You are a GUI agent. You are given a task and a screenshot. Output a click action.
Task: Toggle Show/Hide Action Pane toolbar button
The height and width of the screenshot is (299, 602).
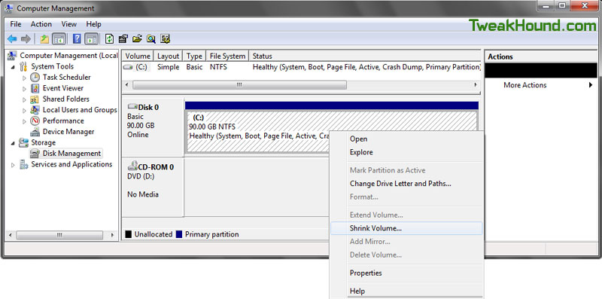pyautogui.click(x=91, y=39)
